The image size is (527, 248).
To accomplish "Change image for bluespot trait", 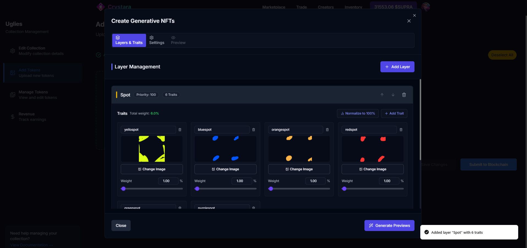I will [225, 169].
